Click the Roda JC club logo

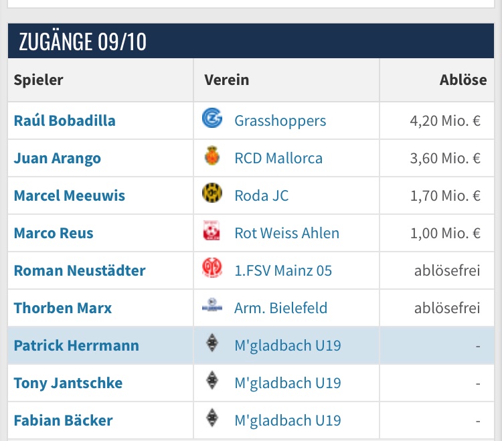click(212, 195)
